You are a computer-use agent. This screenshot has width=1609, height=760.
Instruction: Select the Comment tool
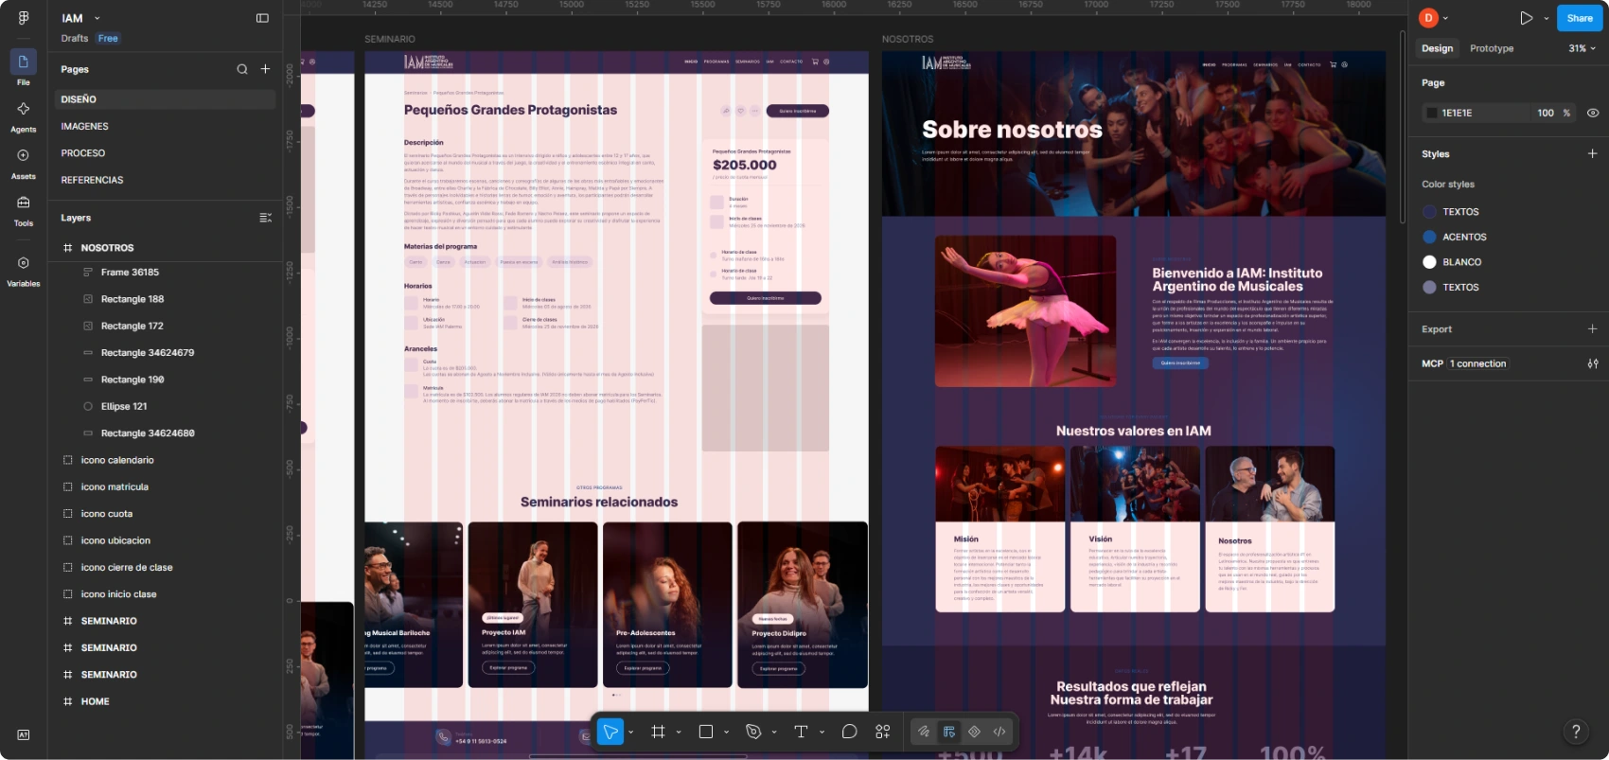coord(849,732)
